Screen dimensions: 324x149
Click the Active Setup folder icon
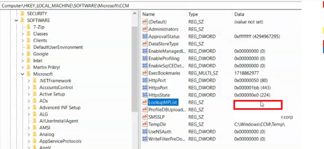click(35, 94)
